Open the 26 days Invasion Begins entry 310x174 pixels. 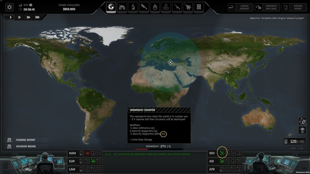click(26, 146)
